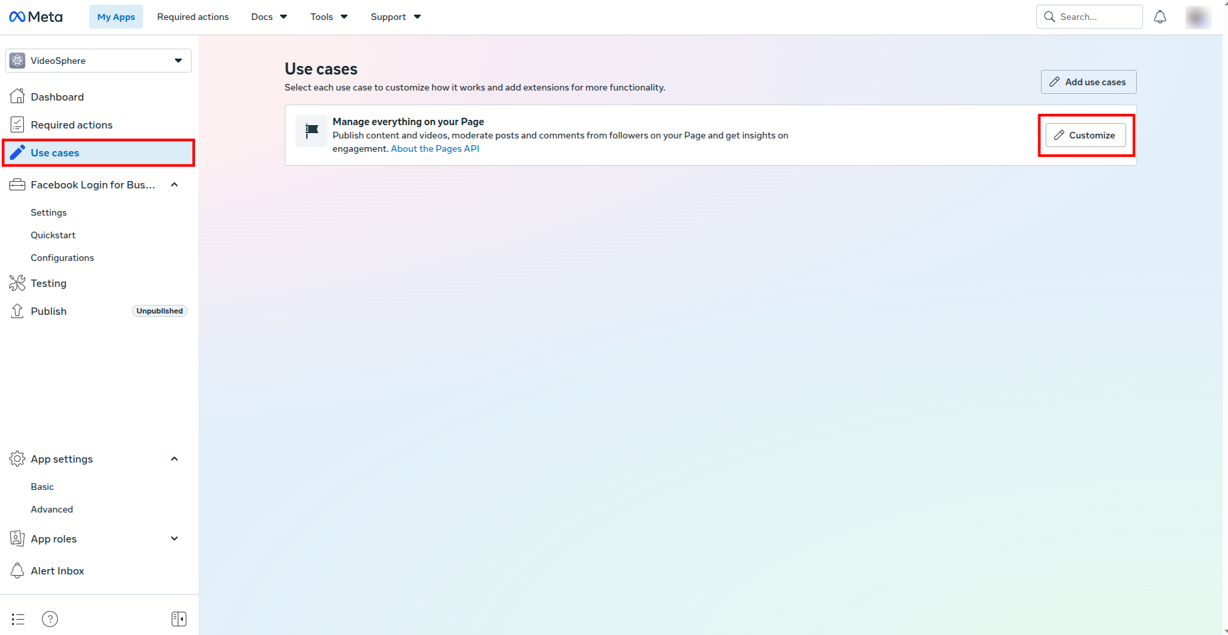Open the help question mark icon

[50, 619]
